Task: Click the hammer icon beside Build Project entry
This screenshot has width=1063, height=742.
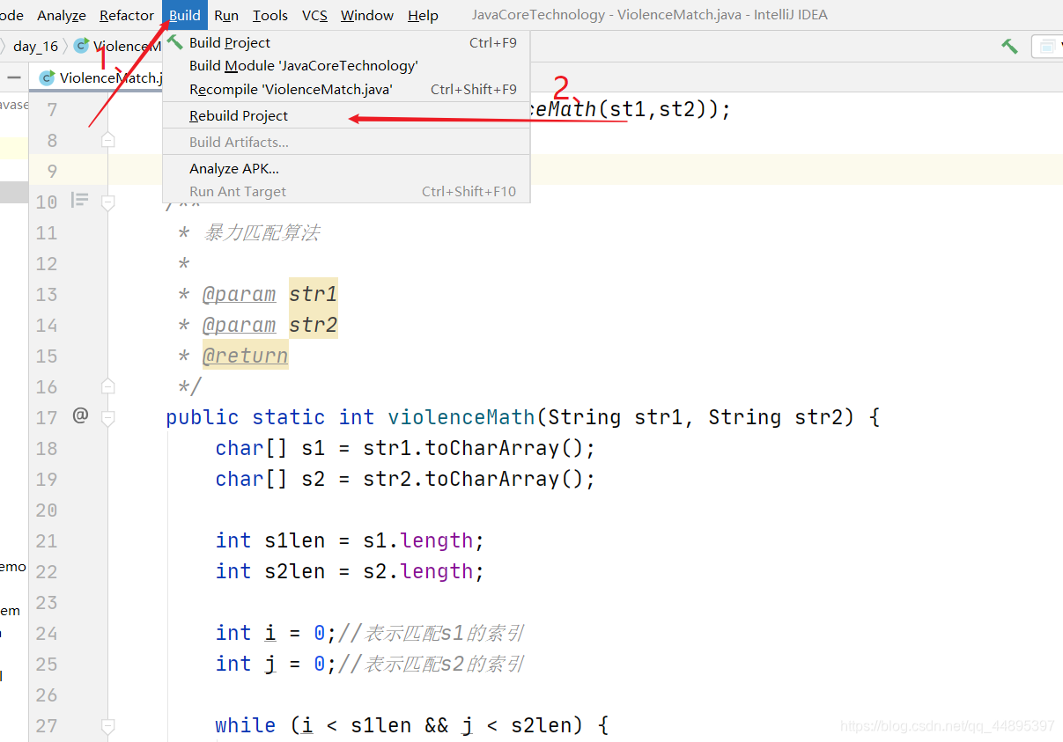Action: point(175,42)
